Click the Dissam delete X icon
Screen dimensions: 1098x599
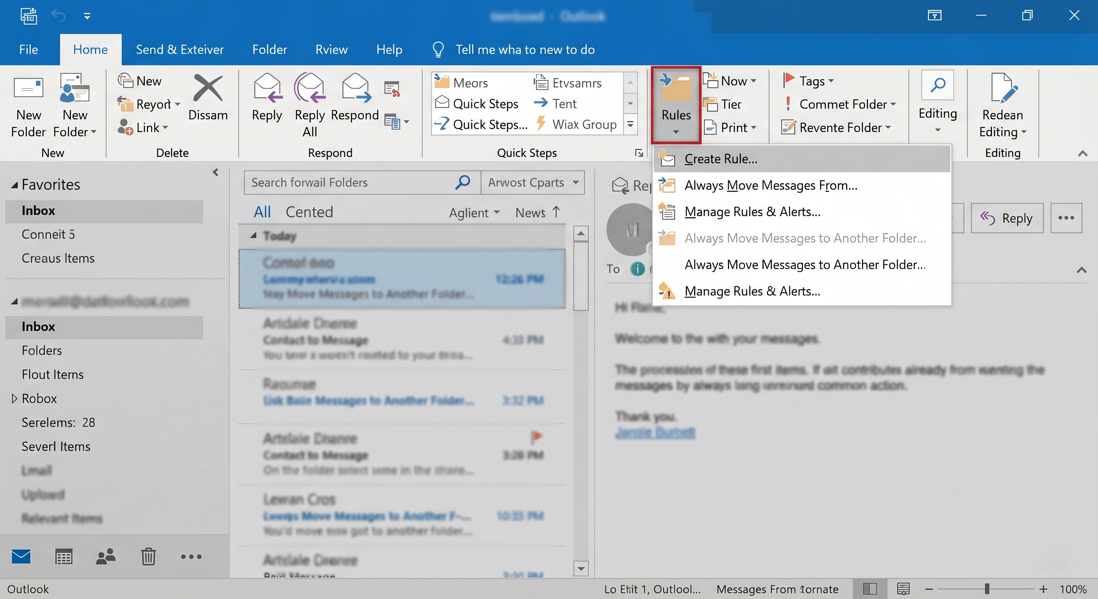[208, 88]
